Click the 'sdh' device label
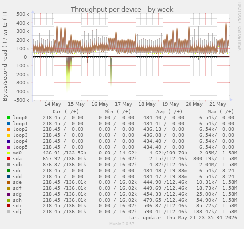 point(17,200)
